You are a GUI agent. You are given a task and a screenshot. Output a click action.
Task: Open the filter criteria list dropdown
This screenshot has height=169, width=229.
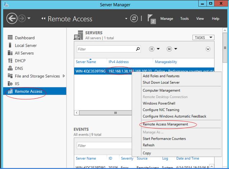pyautogui.click(x=154, y=49)
